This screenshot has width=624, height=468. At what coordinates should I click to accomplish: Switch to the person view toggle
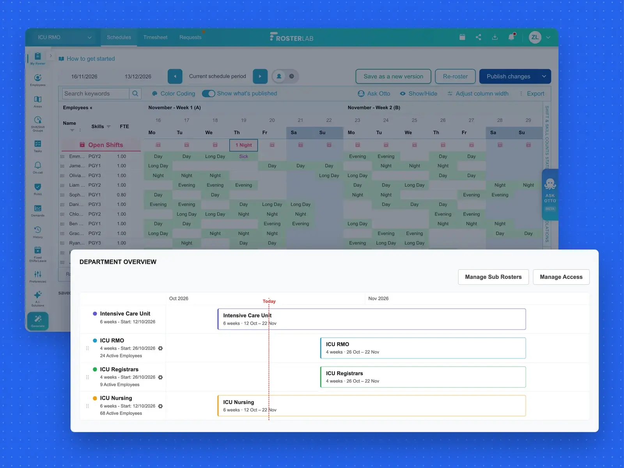tap(279, 76)
